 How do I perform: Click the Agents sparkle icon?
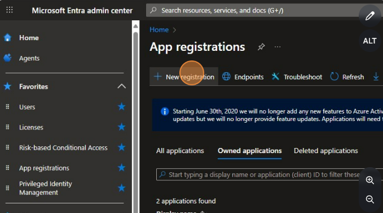pos(7,58)
